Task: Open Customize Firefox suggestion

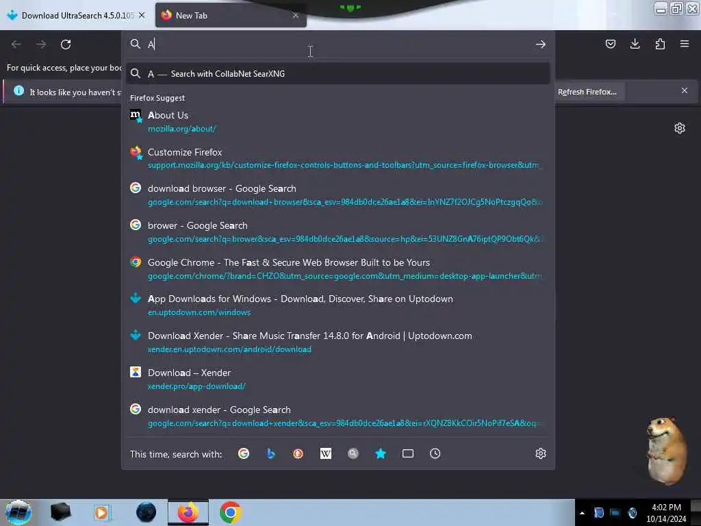Action: 338,158
